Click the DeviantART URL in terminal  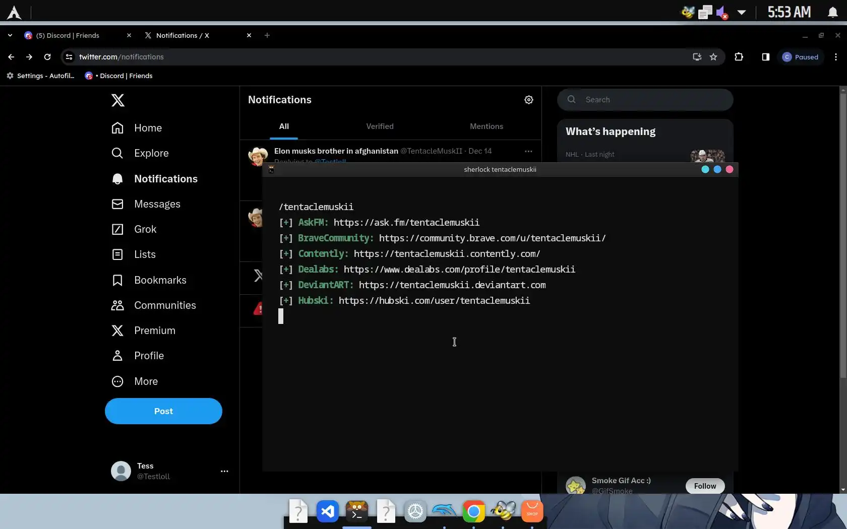coord(452,285)
